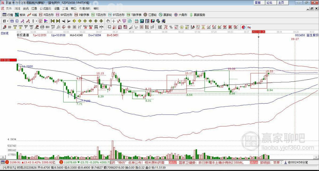Step chart left with black left arrow

tap(64, 21)
